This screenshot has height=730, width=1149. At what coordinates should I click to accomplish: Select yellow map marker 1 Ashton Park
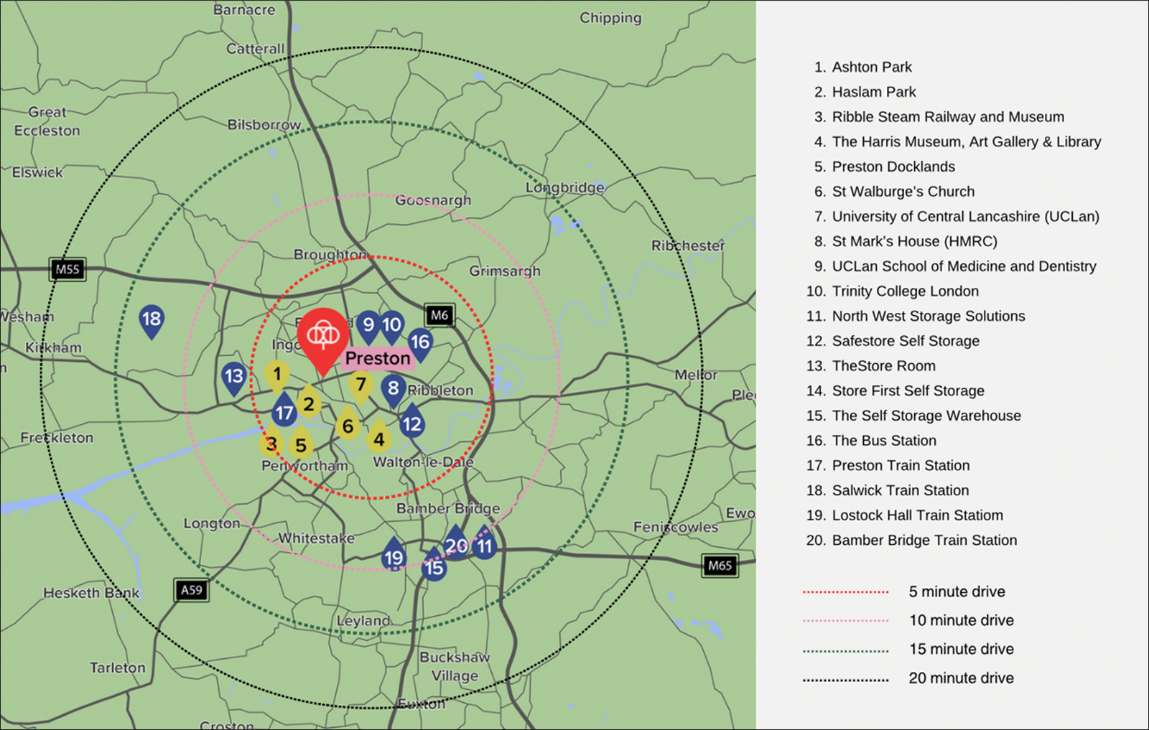coord(277,376)
